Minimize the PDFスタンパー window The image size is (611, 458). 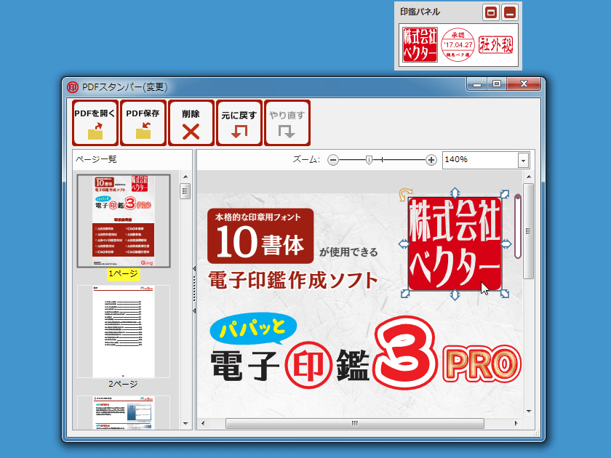pyautogui.click(x=477, y=84)
